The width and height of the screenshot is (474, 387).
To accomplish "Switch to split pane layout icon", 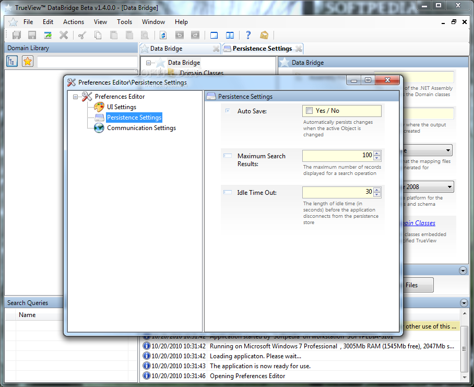I will [230, 35].
